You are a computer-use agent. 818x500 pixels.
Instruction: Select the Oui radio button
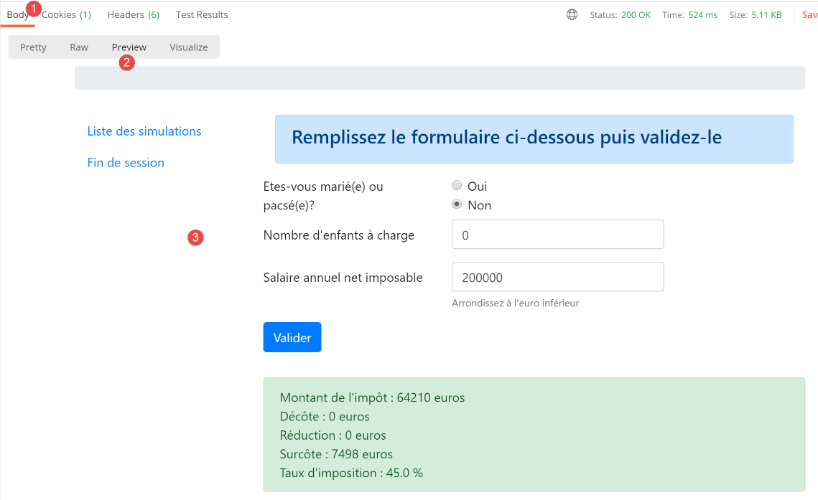point(457,185)
